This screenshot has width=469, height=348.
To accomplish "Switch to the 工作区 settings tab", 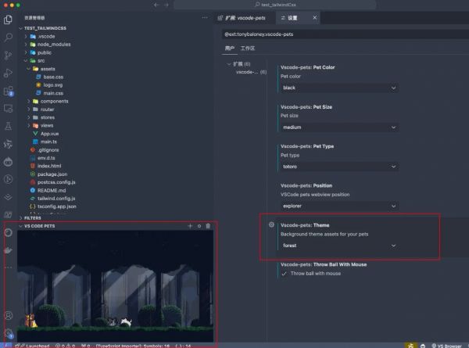I will 248,48.
